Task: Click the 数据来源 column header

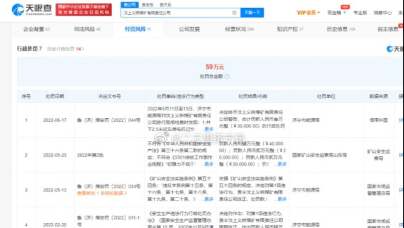Action: [378, 96]
